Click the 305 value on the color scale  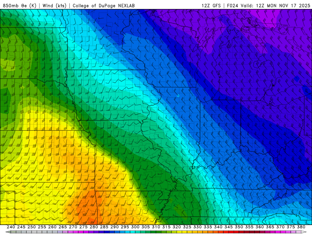[145, 227]
